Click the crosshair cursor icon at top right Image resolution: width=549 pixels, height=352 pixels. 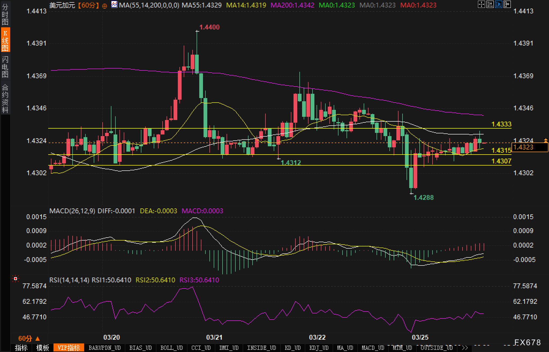pos(481,4)
